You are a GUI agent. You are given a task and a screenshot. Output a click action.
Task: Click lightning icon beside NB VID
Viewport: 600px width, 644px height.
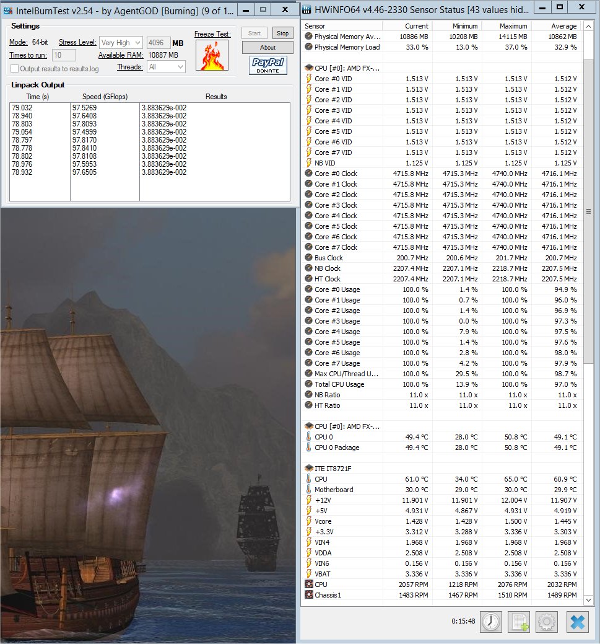click(308, 162)
